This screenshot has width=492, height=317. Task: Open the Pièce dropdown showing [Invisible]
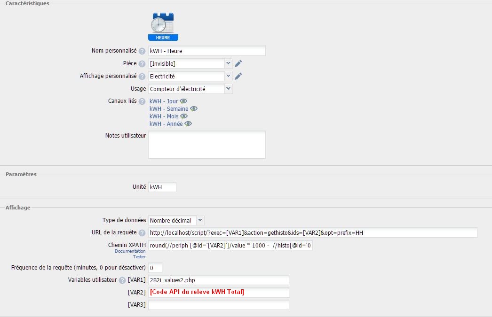coord(190,63)
